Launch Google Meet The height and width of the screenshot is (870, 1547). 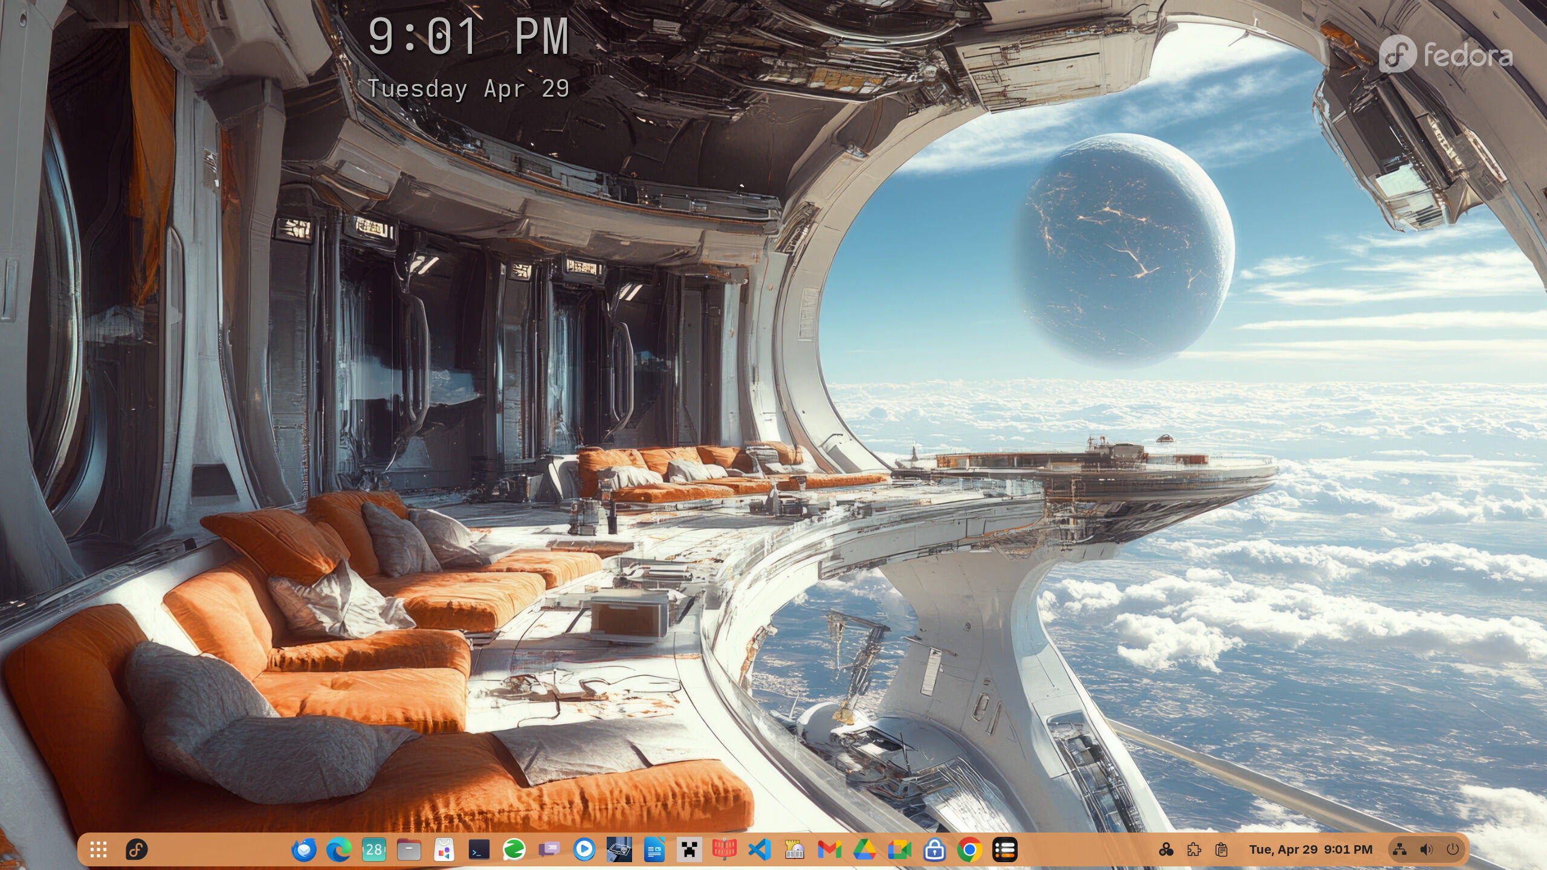tap(899, 850)
